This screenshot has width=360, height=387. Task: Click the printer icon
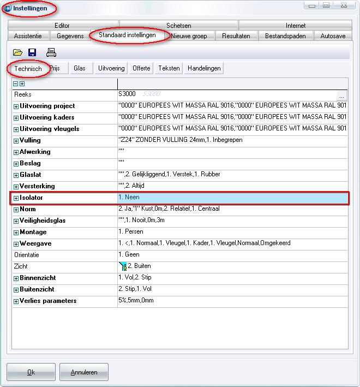(51, 52)
